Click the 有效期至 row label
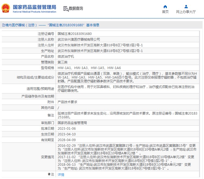 47,140
